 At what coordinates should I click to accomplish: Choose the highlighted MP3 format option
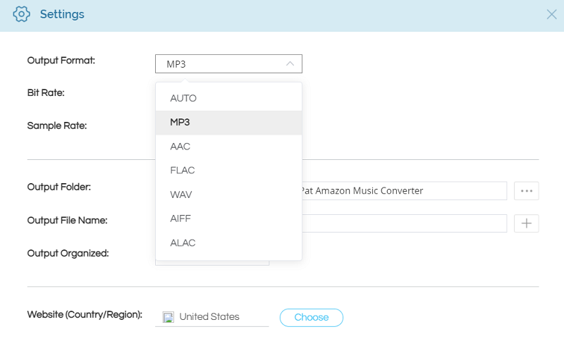180,123
